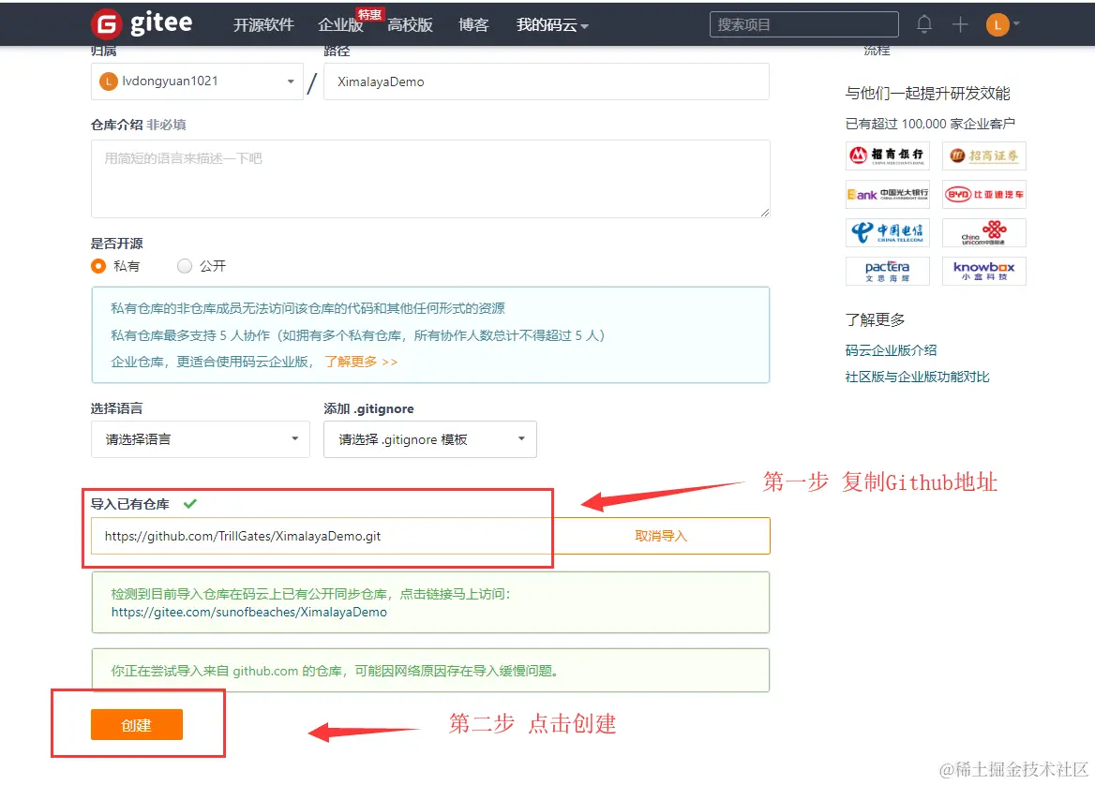This screenshot has width=1095, height=785.
Task: Click the GitHub import URL field
Action: (322, 536)
